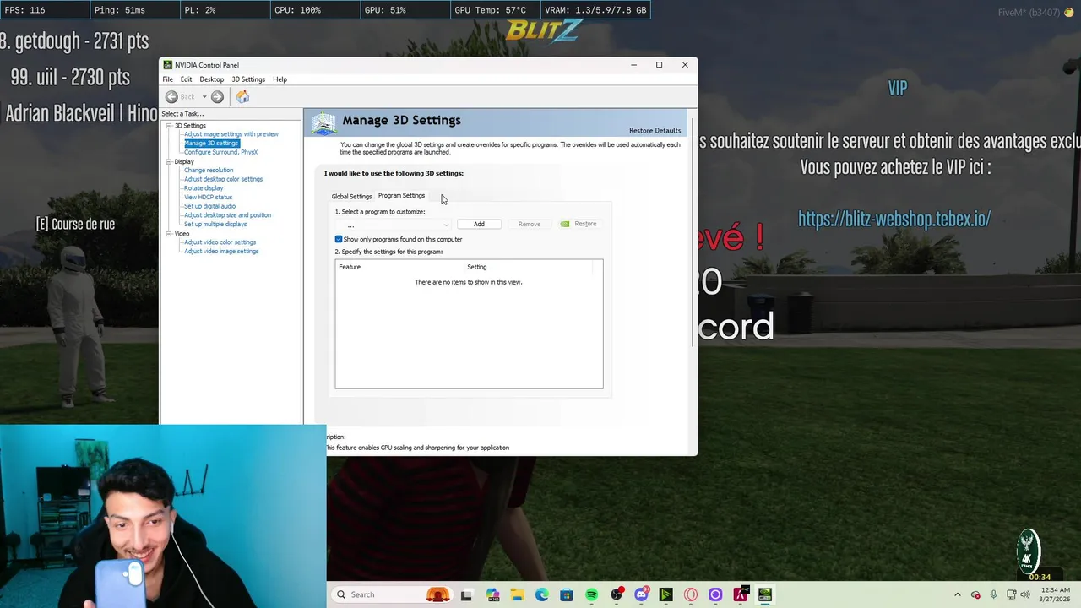Screen dimensions: 1081x608
Task: Click the Add program button
Action: 479,224
